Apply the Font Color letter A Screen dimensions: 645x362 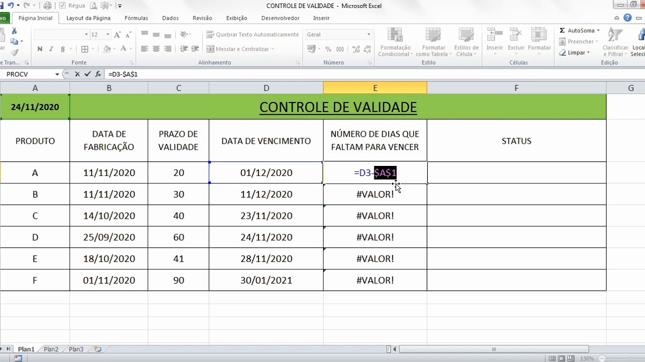coord(123,49)
